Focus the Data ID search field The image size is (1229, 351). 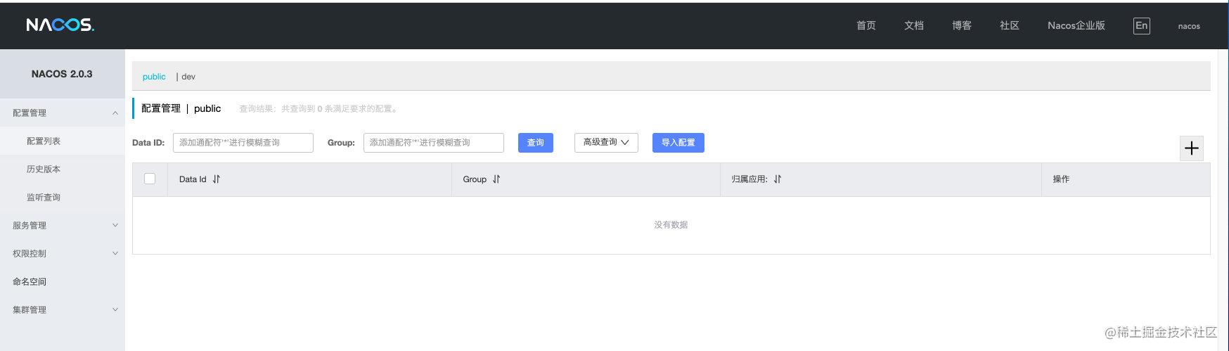243,143
